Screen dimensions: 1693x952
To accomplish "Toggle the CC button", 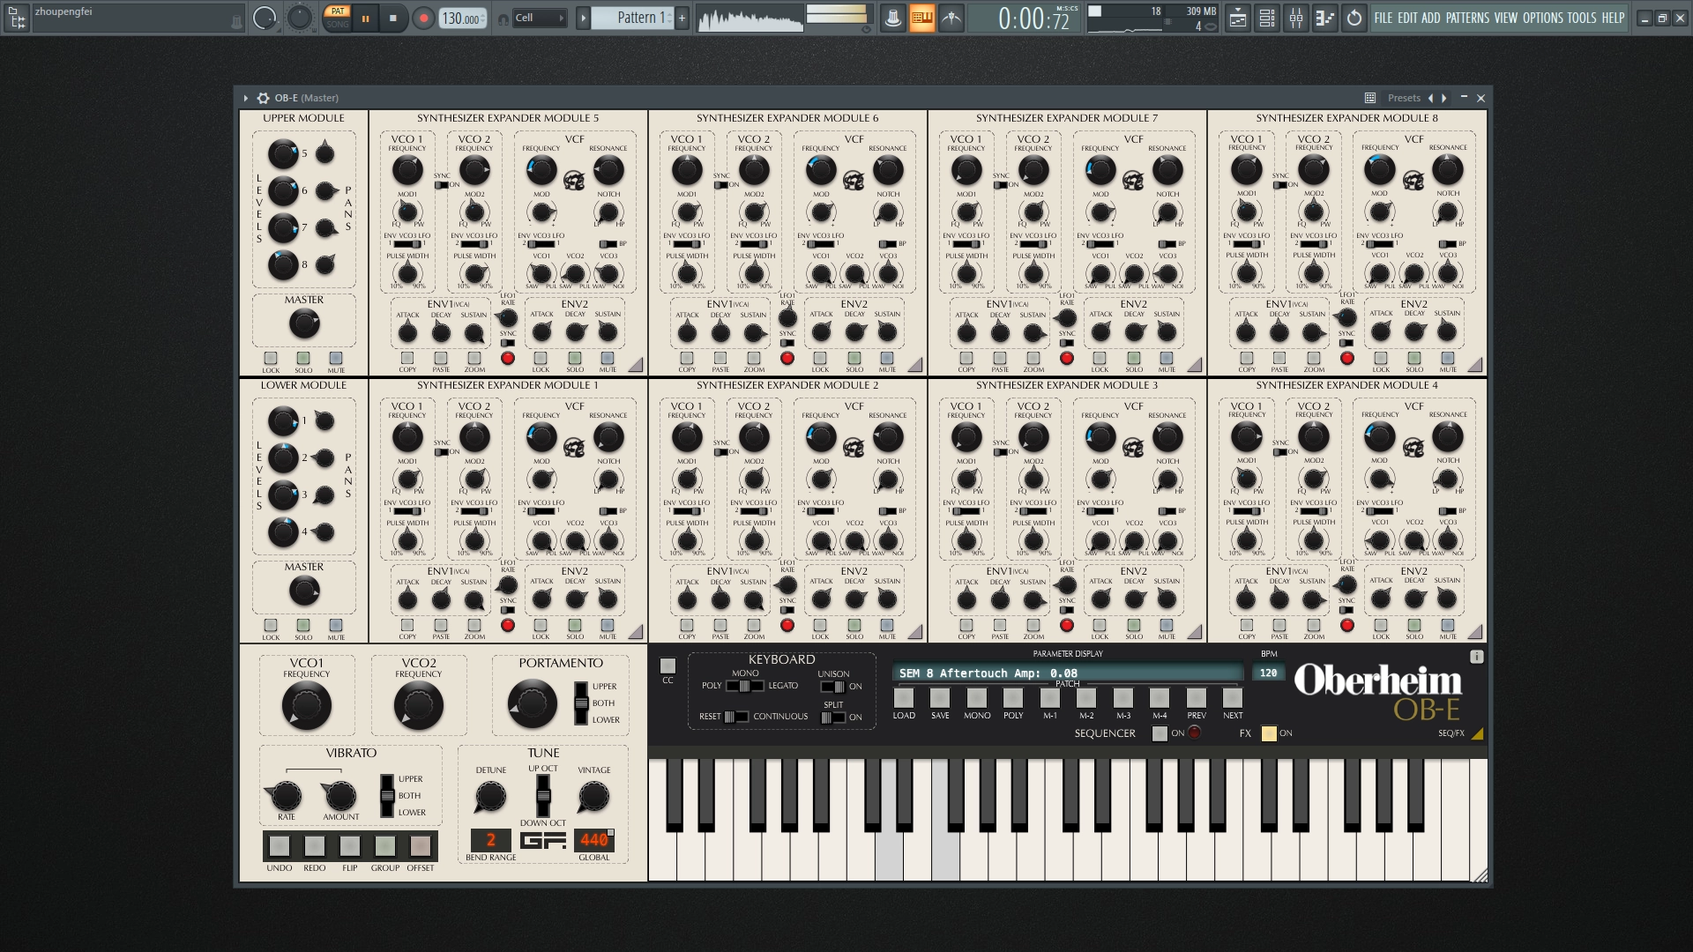I will [x=668, y=666].
